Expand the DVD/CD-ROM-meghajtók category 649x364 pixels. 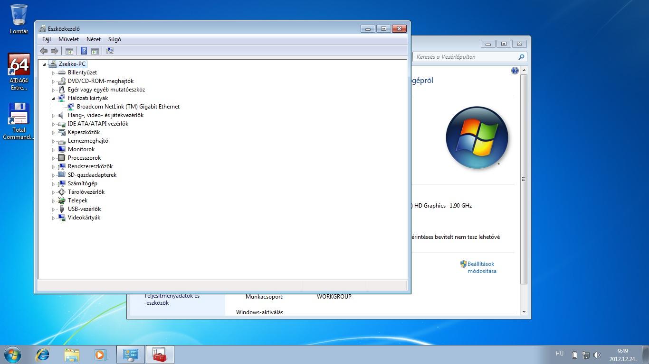click(x=53, y=82)
